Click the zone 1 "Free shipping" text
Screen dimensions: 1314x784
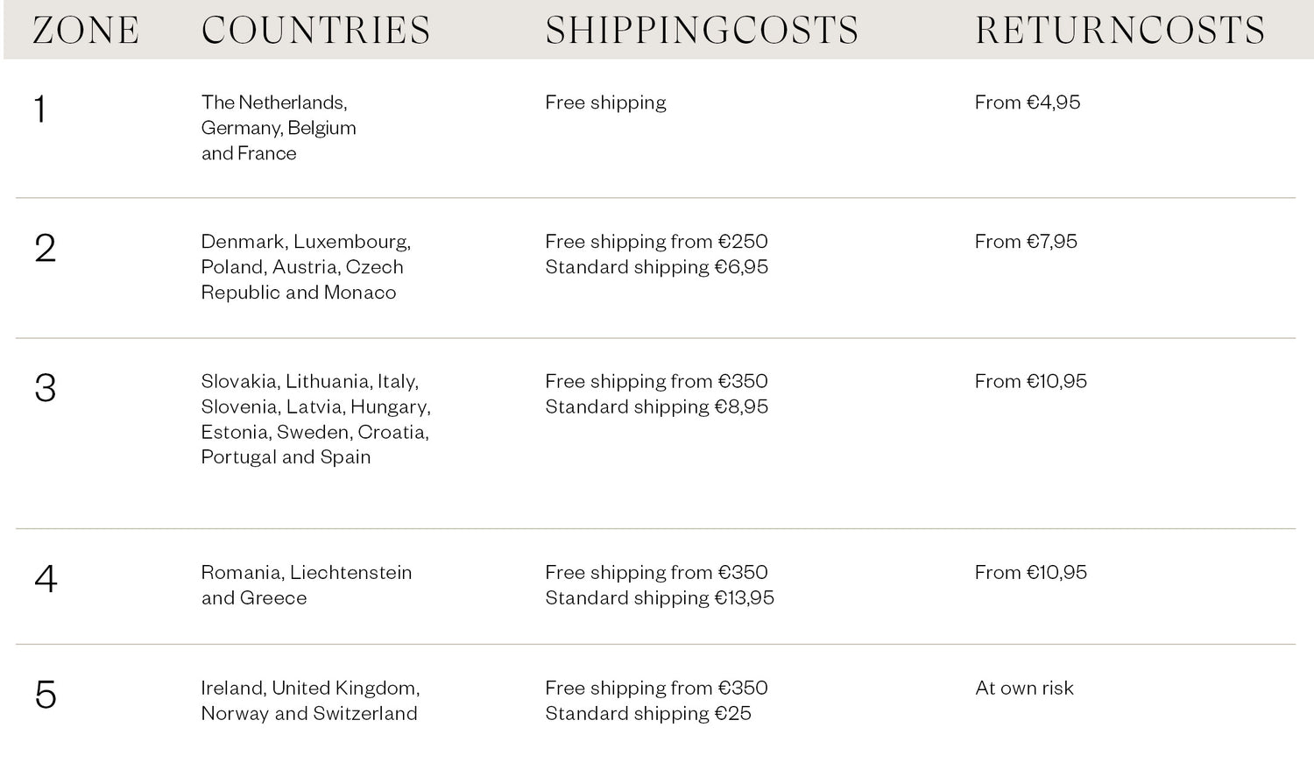[605, 102]
